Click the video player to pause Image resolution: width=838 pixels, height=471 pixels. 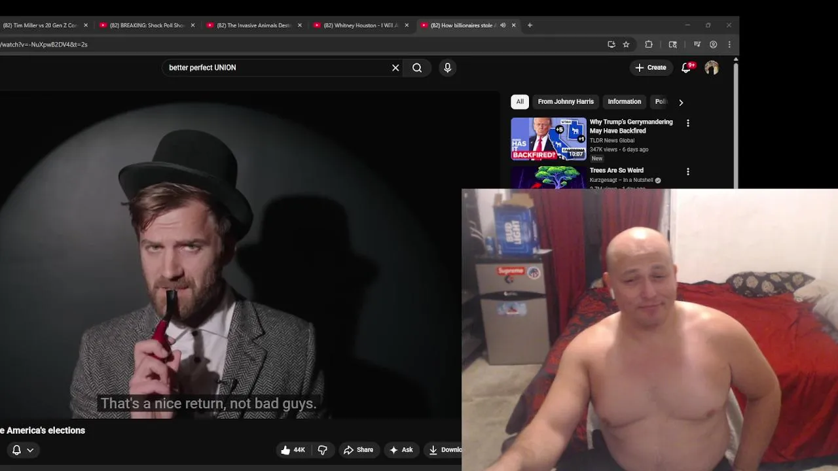coord(229,255)
